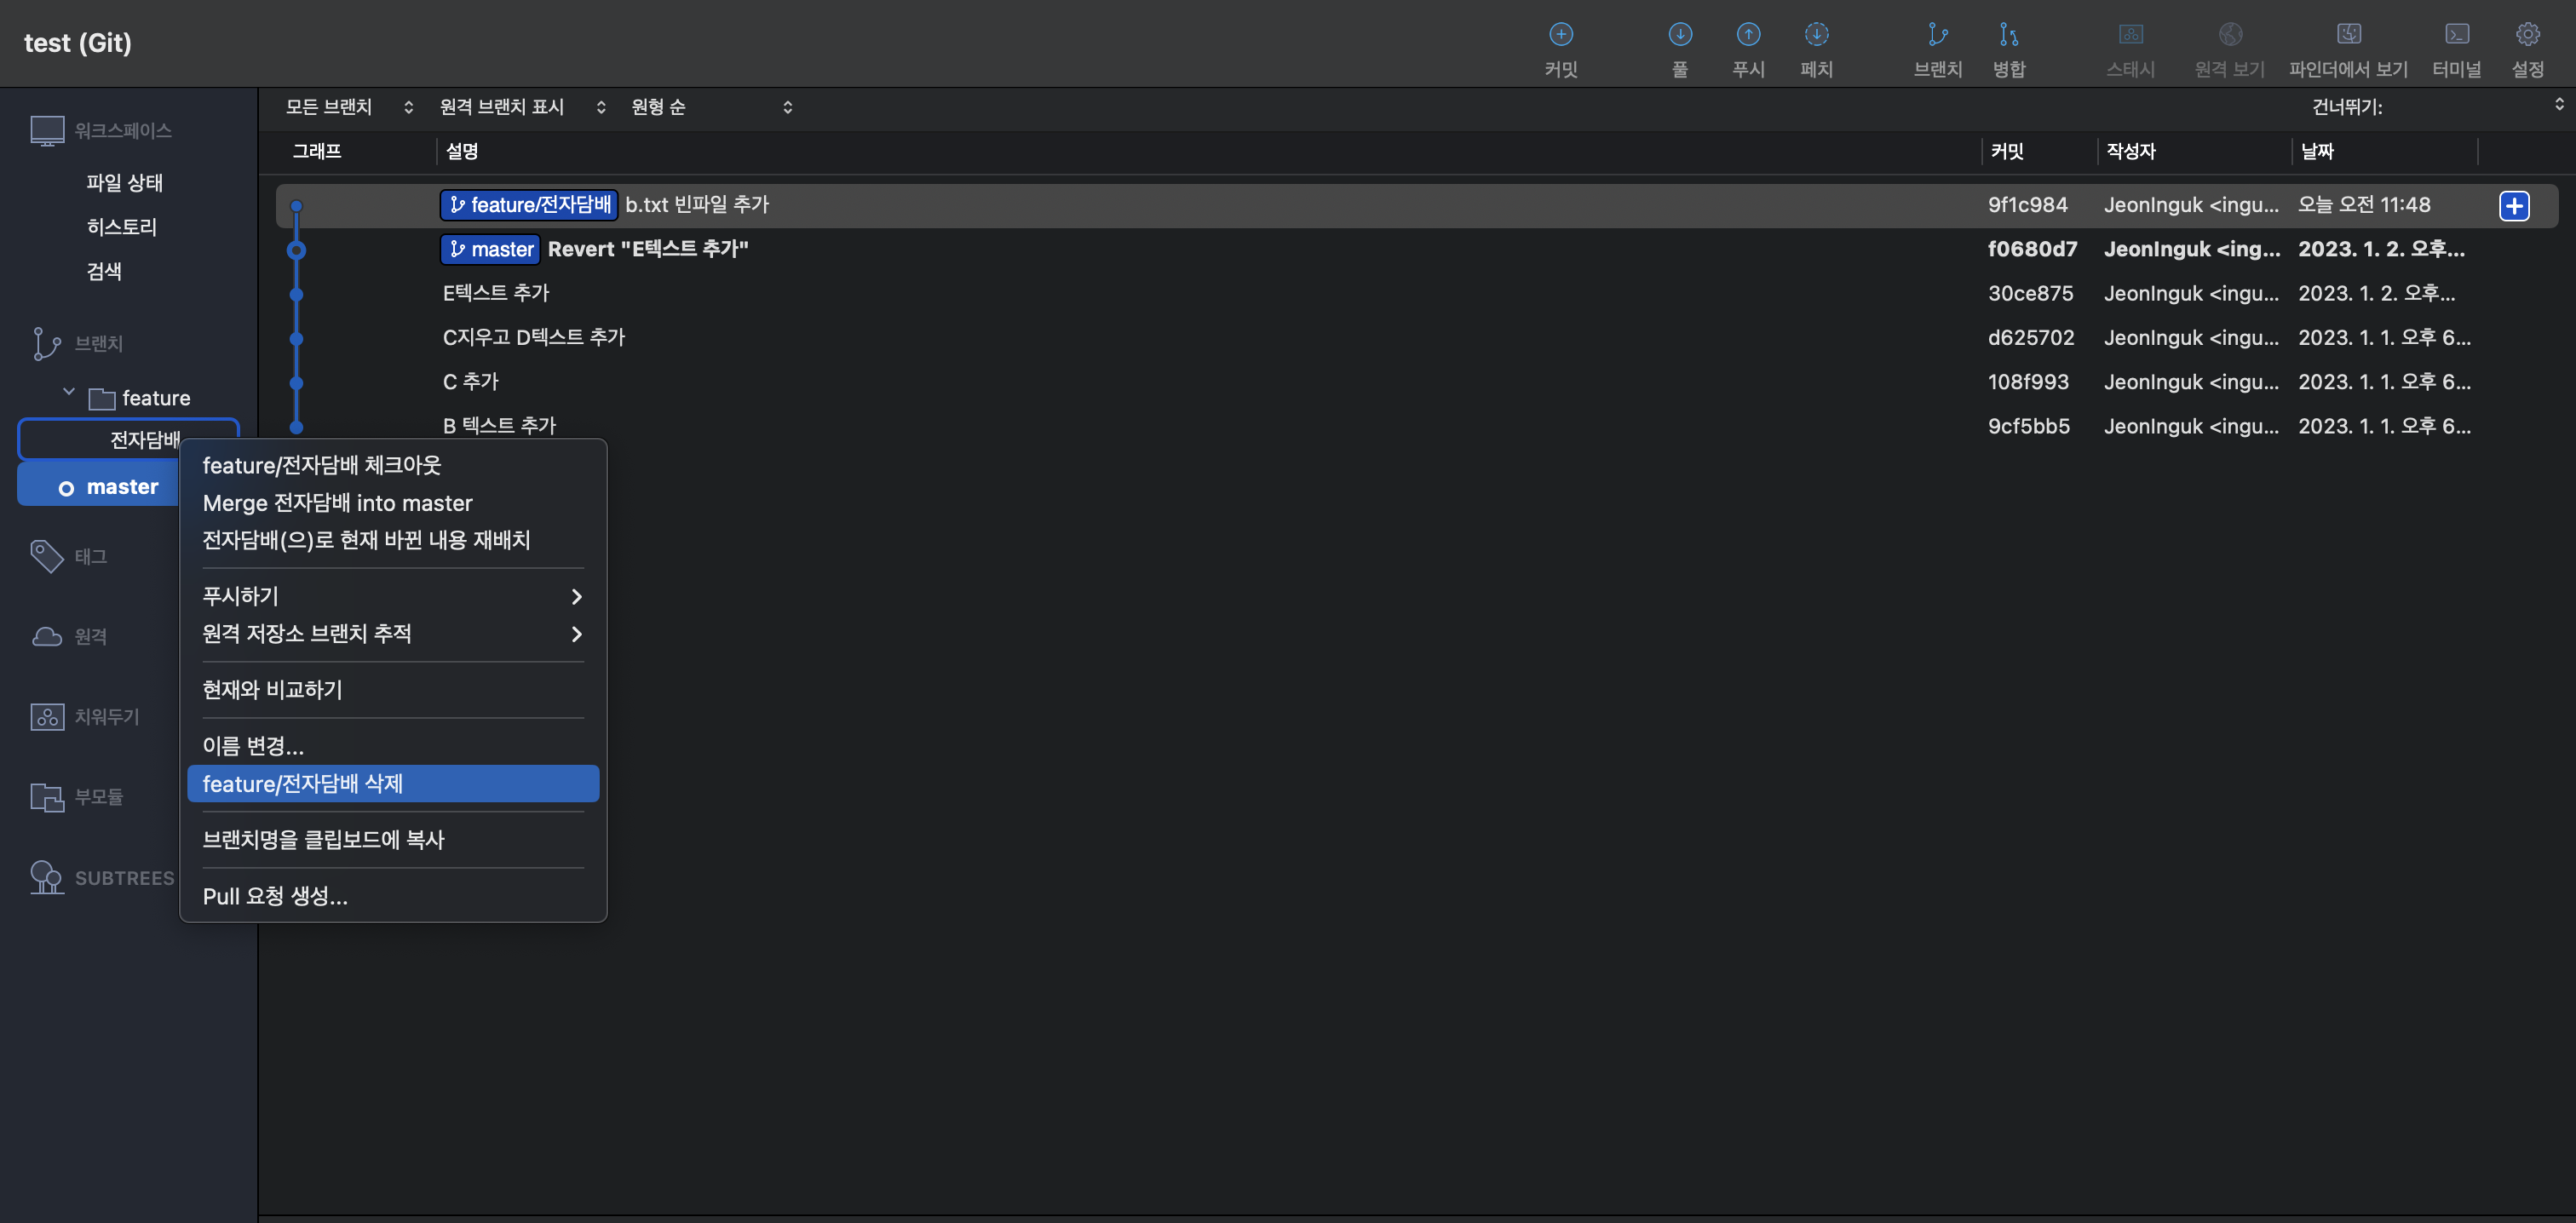Image resolution: width=2576 pixels, height=1223 pixels.
Task: Click the Merge (병합) toolbar icon
Action: [2008, 36]
